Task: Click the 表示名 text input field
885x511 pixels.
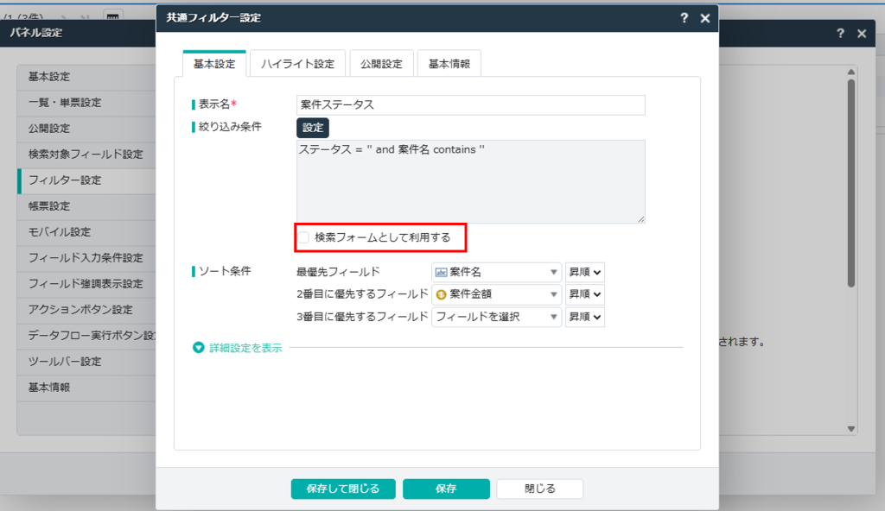Action: 470,104
